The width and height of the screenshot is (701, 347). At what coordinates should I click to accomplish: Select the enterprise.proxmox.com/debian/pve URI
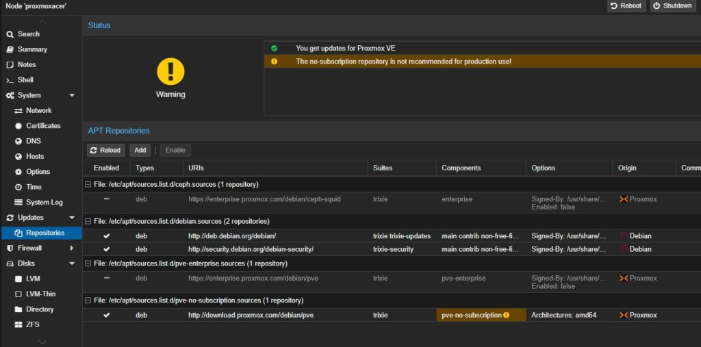click(x=253, y=278)
